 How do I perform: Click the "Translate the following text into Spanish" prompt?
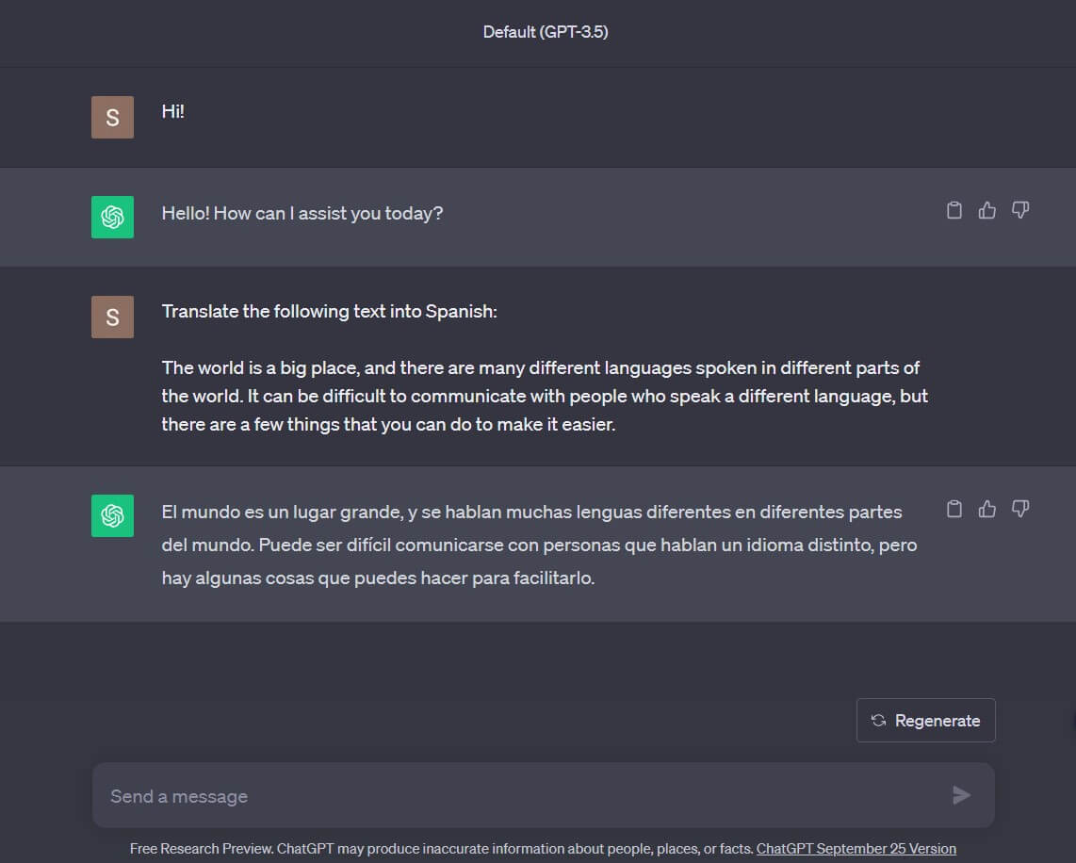pyautogui.click(x=329, y=311)
